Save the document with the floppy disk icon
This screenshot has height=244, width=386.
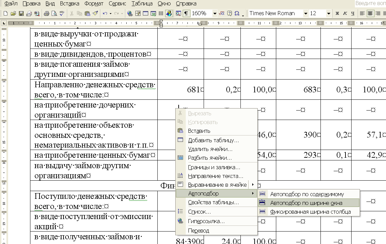21,13
